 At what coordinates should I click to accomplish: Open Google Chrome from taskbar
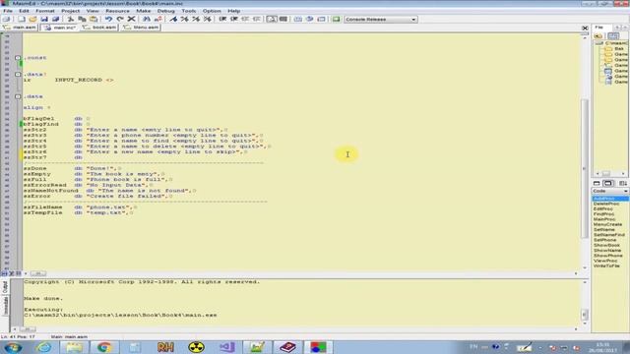click(x=104, y=347)
